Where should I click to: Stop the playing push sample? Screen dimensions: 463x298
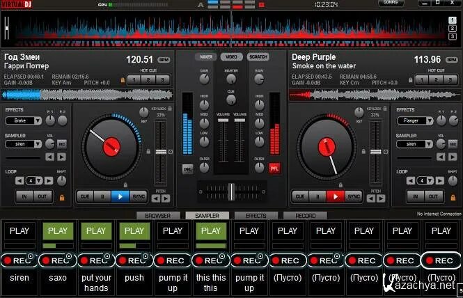134,230
